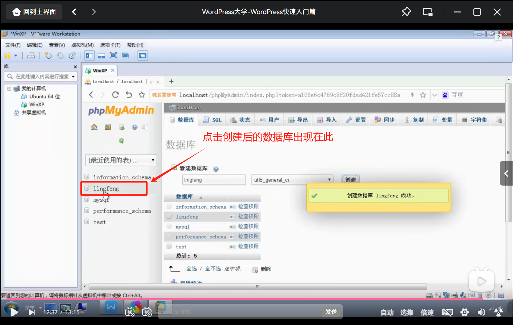
Task: Click 回到主界面 button
Action: 34,12
